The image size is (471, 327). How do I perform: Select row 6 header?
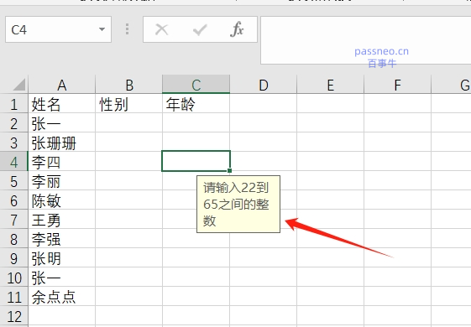tap(13, 200)
